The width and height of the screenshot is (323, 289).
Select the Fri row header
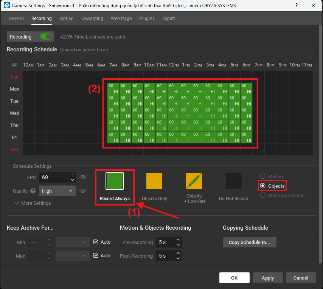(x=14, y=137)
